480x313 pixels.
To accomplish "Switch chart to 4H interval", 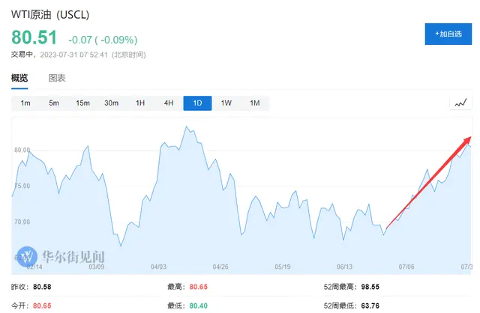I will tap(169, 103).
